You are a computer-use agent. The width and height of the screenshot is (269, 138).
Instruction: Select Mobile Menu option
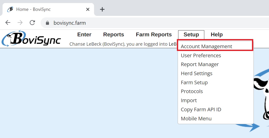(x=215, y=118)
